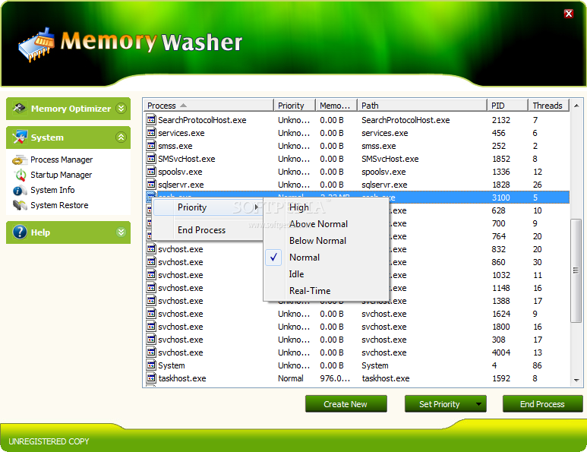Select the svchost.exe row with PID 308

358,340
